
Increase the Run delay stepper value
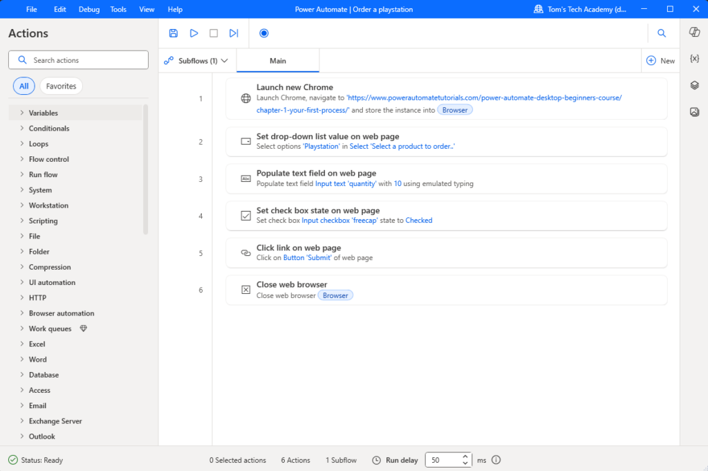pyautogui.click(x=465, y=456)
